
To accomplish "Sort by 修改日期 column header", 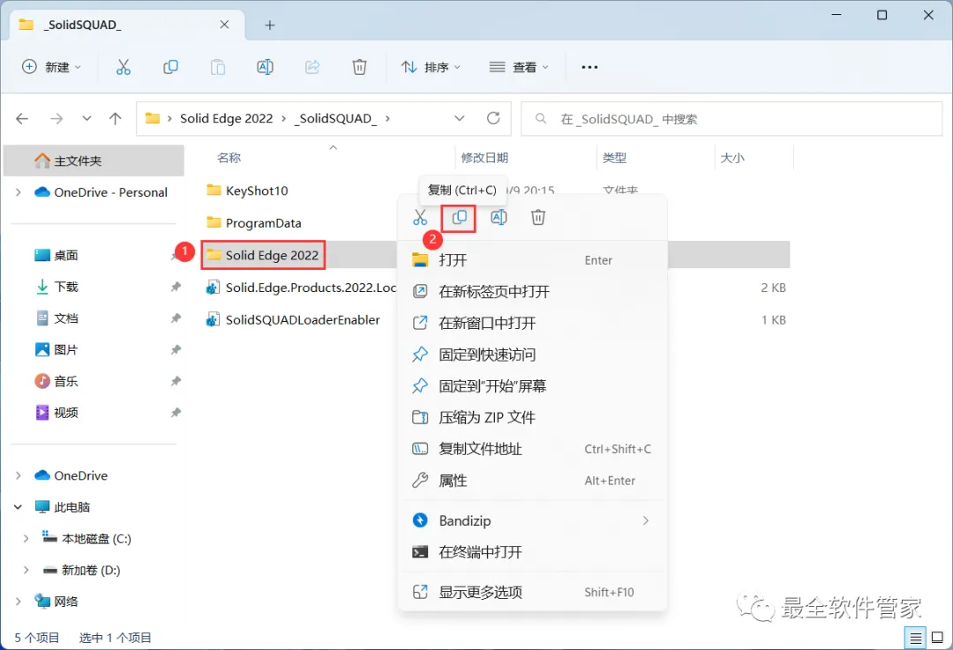I will pyautogui.click(x=484, y=158).
